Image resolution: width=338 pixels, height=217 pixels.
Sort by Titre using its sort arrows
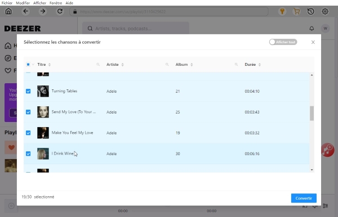(x=50, y=65)
